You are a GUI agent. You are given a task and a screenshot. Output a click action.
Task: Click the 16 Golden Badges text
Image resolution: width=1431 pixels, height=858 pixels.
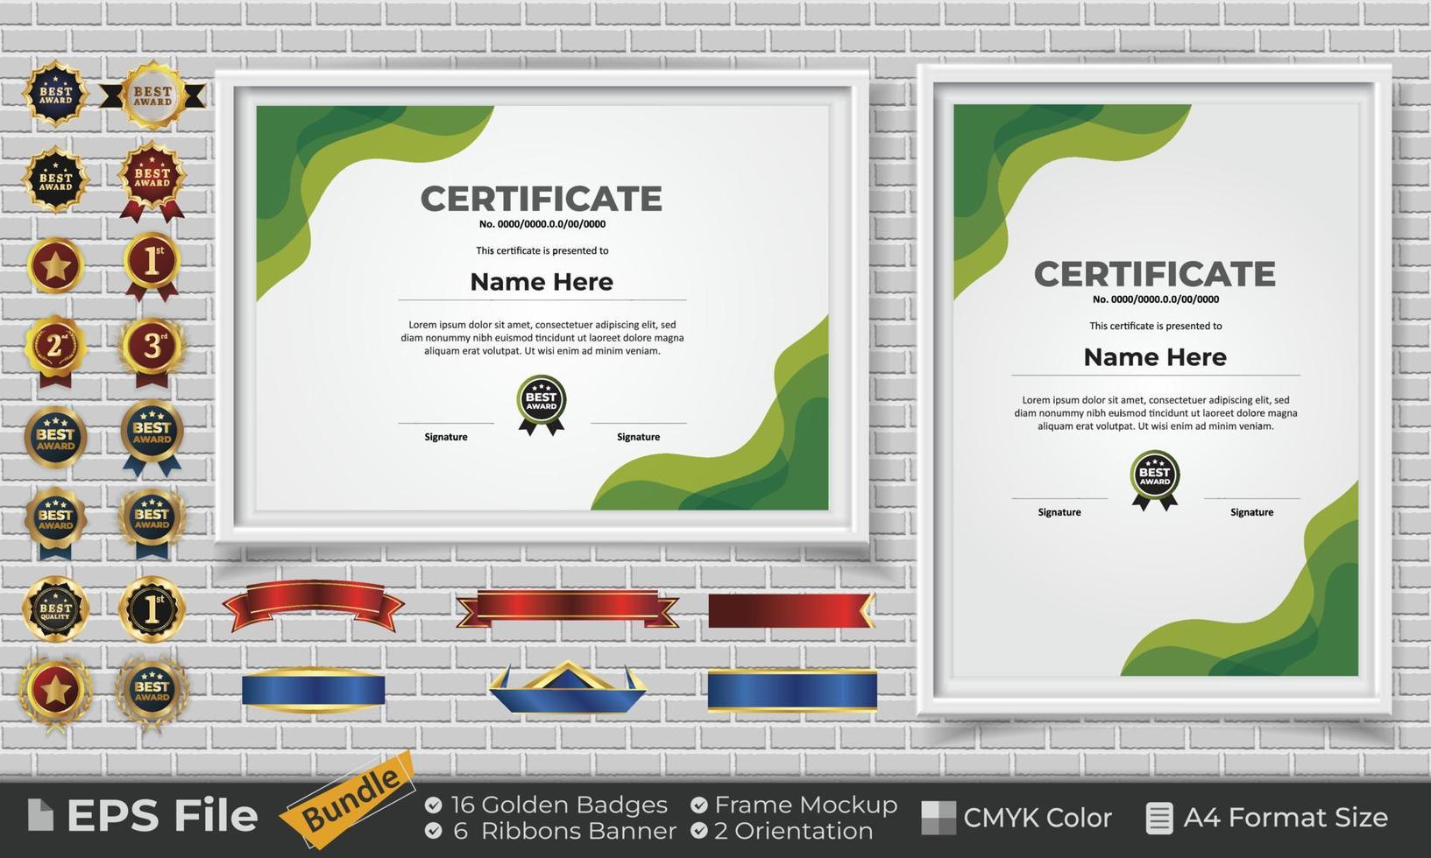point(559,805)
